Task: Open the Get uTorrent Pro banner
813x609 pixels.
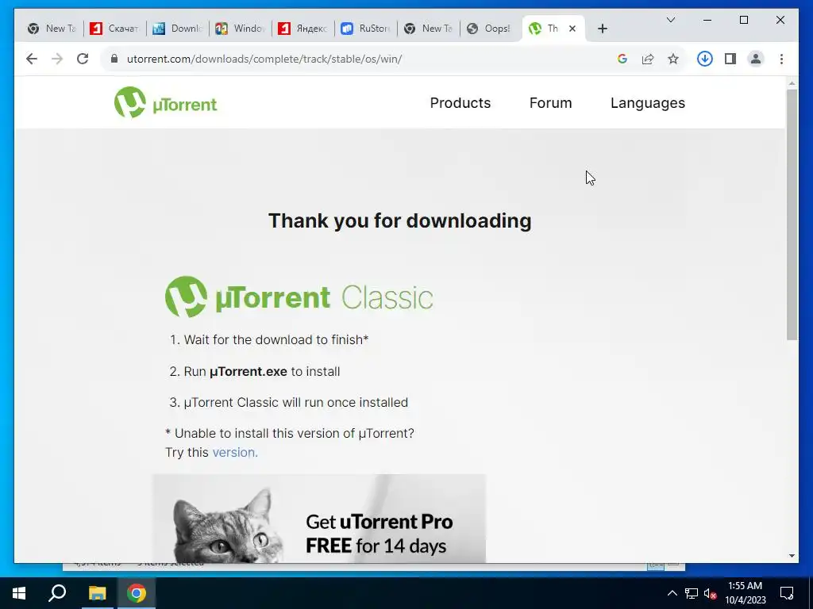Action: click(319, 519)
